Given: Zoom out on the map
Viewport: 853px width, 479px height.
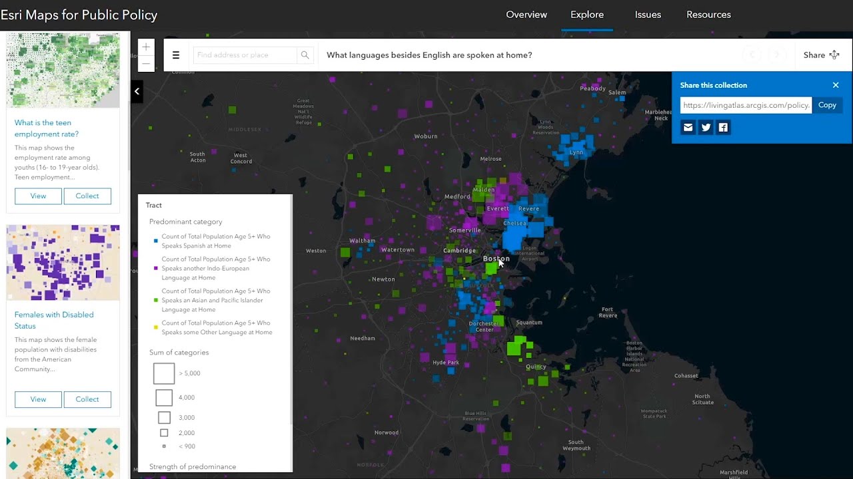Looking at the screenshot, I should coord(146,63).
